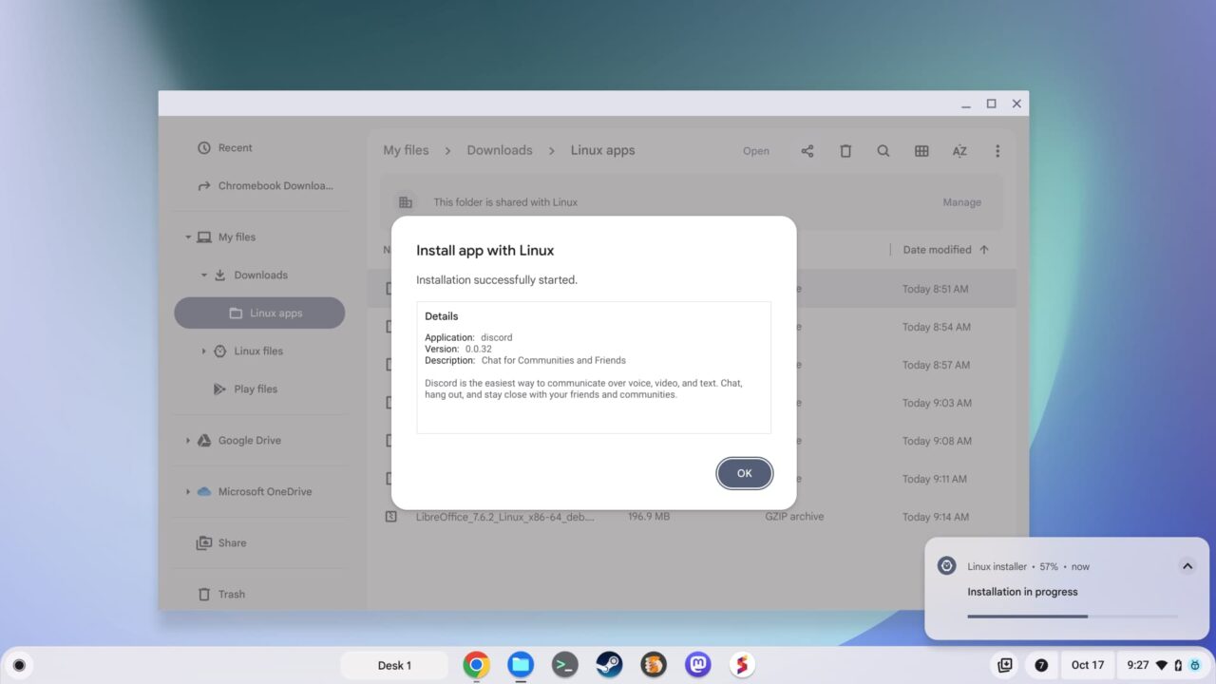1216x684 pixels.
Task: Expand the Microsoft OneDrive tree arrow
Action: [x=188, y=492]
